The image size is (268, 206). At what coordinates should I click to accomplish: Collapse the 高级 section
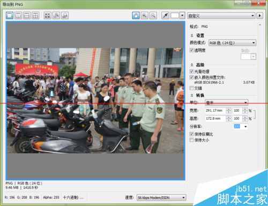tap(192, 65)
